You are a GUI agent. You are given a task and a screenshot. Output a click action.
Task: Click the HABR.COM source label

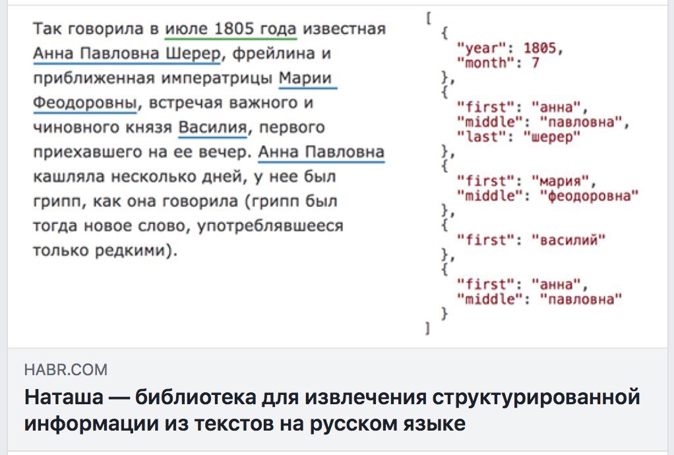pyautogui.click(x=66, y=369)
